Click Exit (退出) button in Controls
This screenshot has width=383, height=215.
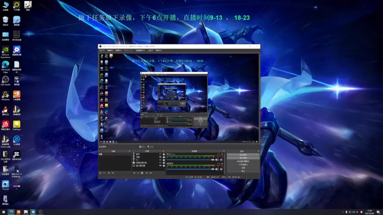tap(243, 171)
